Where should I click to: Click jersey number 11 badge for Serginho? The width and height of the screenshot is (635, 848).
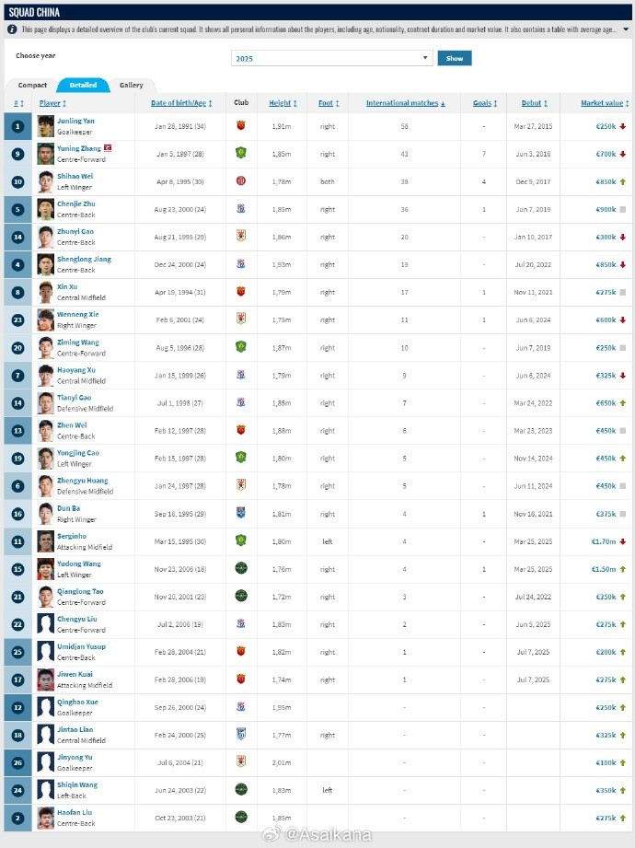point(17,541)
